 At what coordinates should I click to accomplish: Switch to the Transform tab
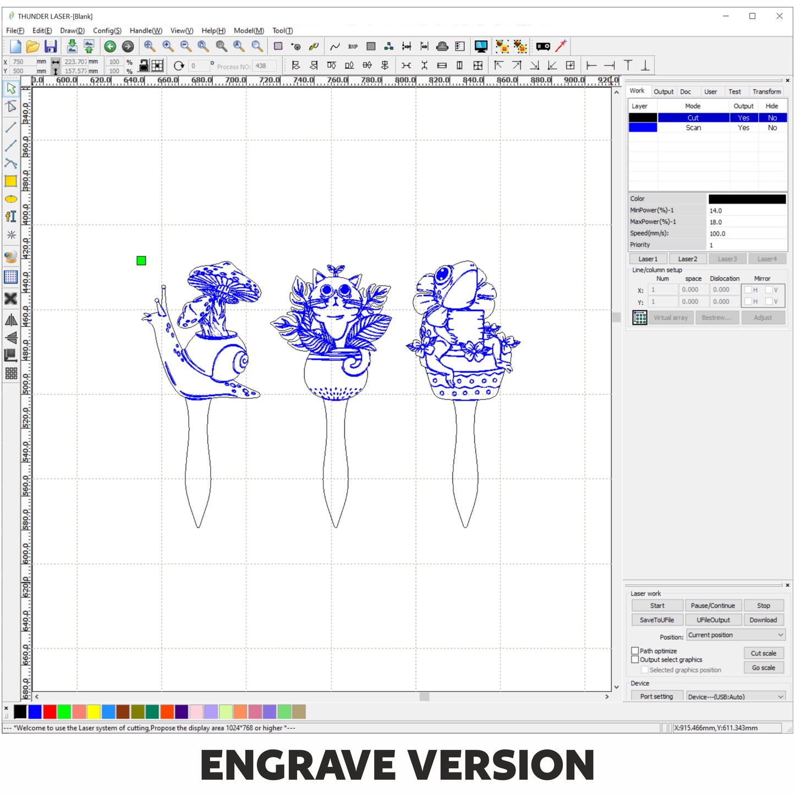(766, 92)
